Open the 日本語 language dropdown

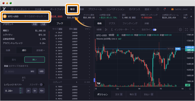(x=39, y=9)
